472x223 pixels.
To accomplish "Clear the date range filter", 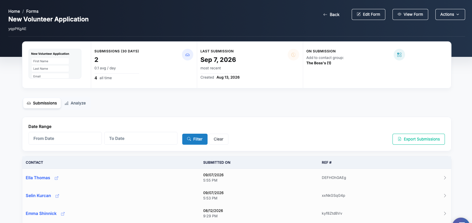I will click(x=219, y=139).
